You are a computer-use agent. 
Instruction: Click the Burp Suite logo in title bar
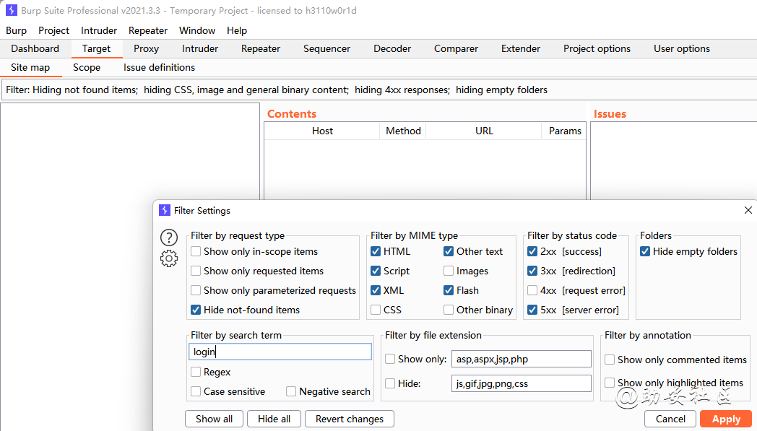coord(11,10)
